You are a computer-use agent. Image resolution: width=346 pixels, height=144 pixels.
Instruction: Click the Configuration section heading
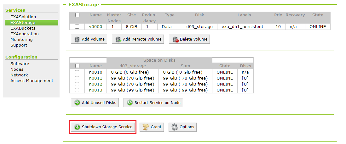21,57
